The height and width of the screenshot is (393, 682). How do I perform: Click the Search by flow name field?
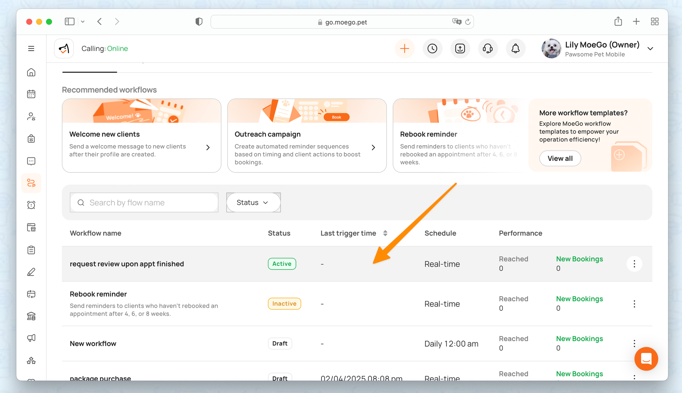point(150,203)
